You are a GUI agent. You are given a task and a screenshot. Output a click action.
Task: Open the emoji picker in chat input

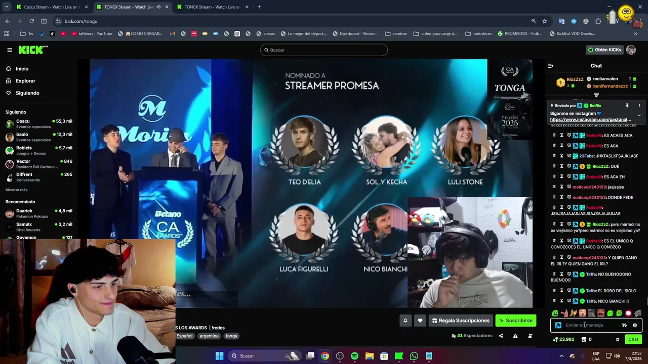635,325
